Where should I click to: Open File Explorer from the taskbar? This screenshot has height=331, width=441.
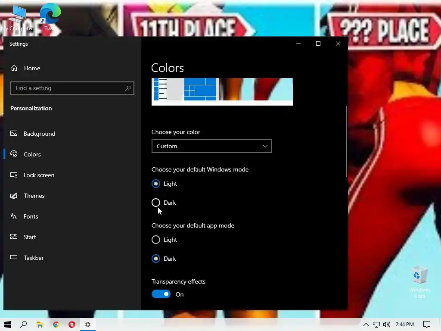[x=40, y=325]
